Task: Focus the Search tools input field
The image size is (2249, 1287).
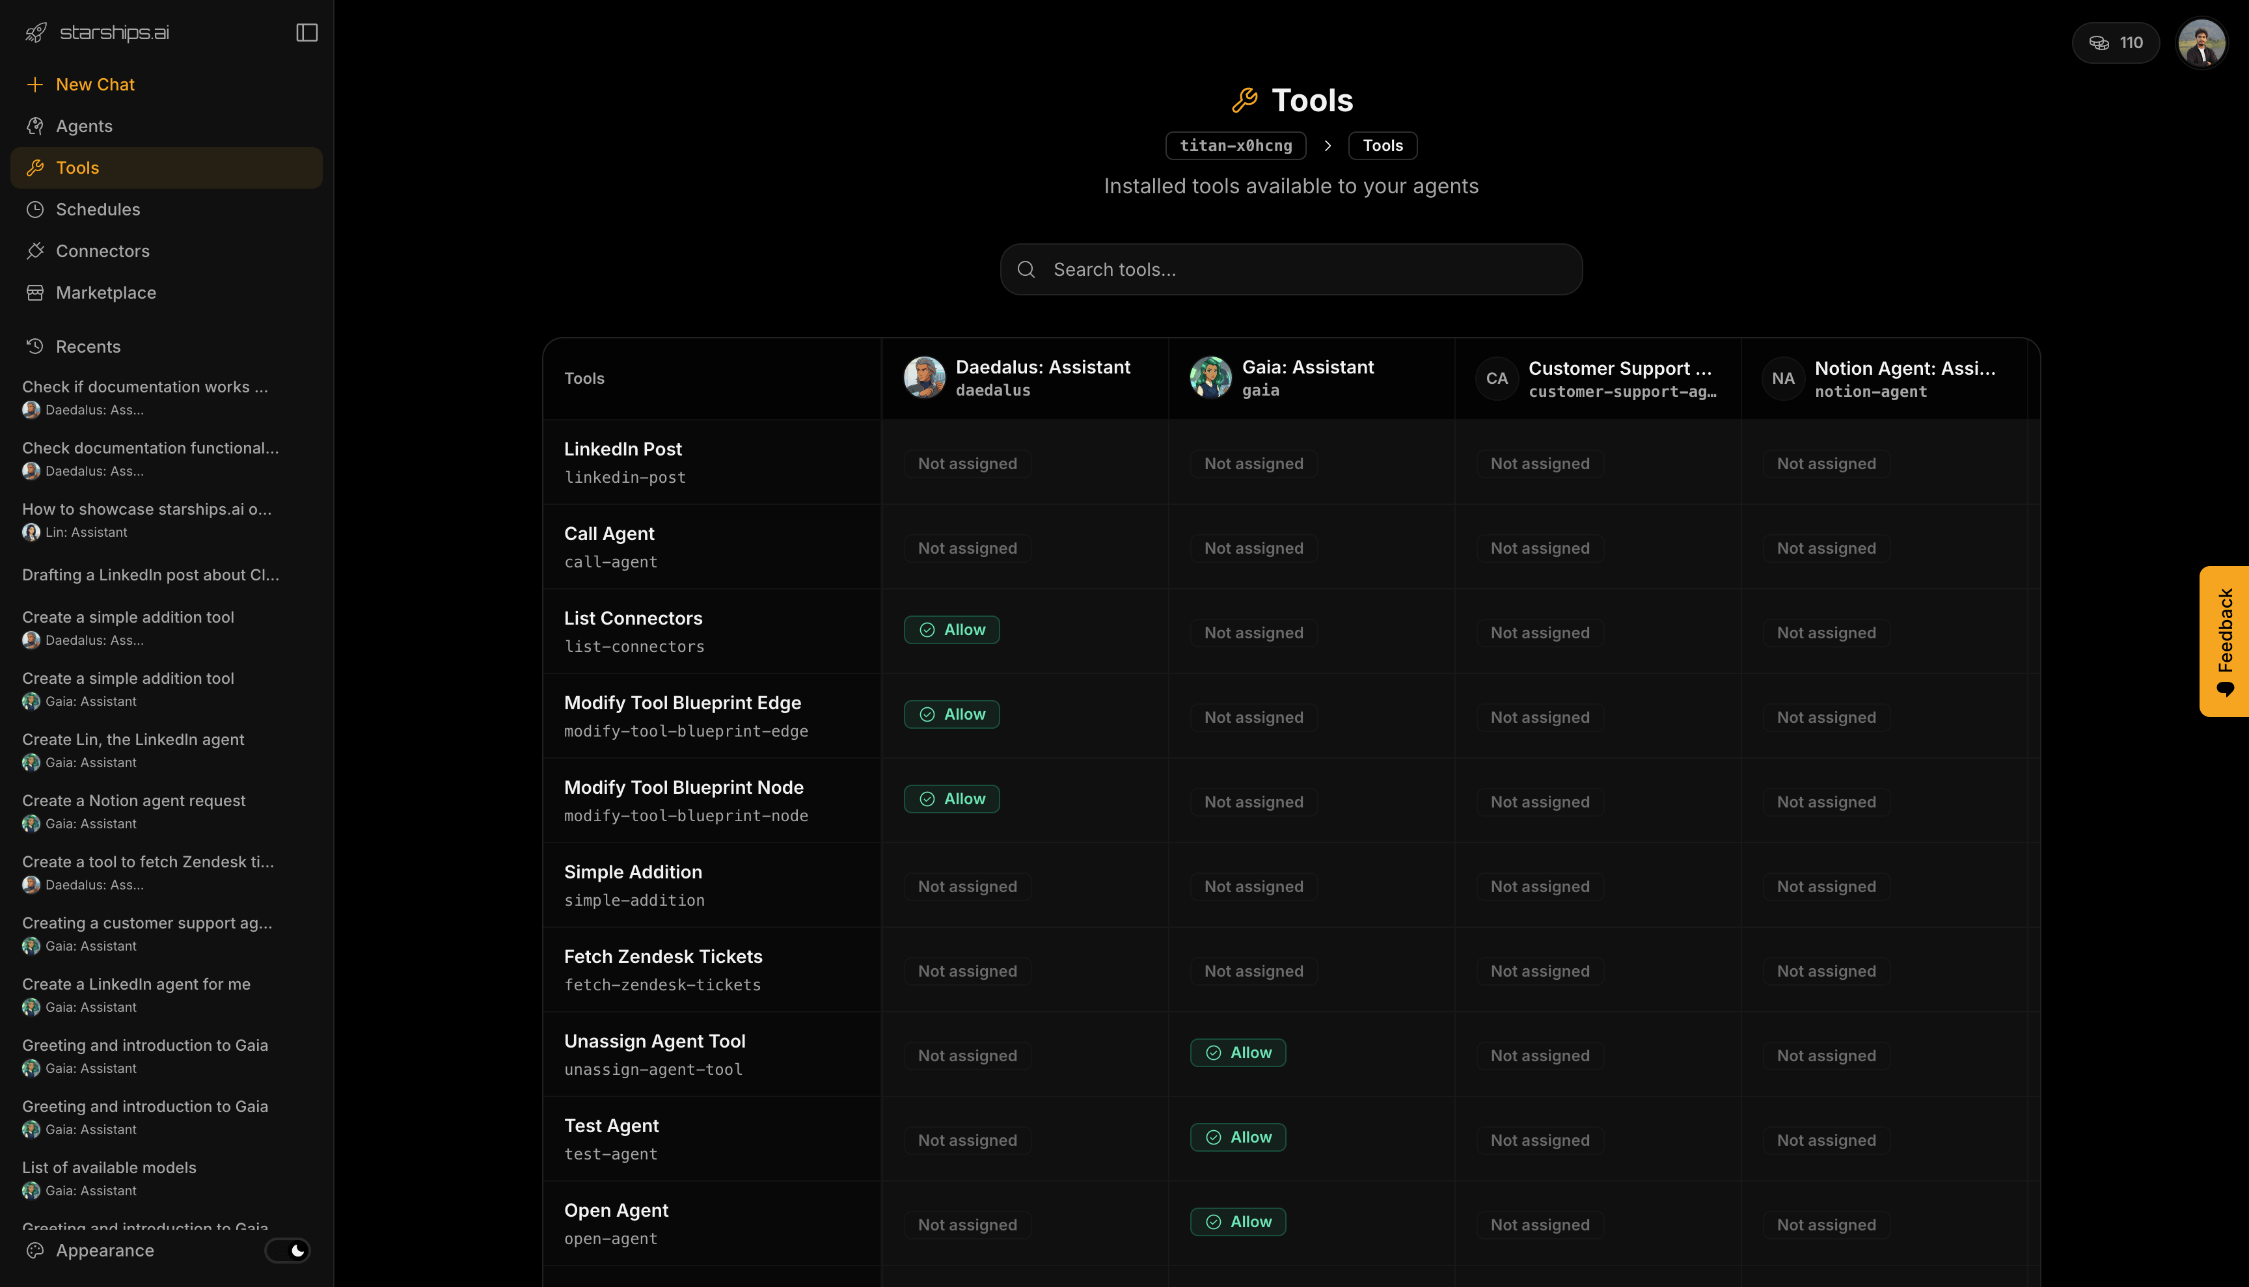Action: 1309,269
